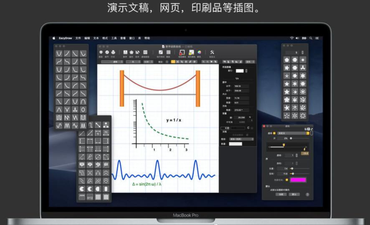370x225 pixels.
Task: Select the parabola curve in top-left palette
Action: click(x=59, y=54)
